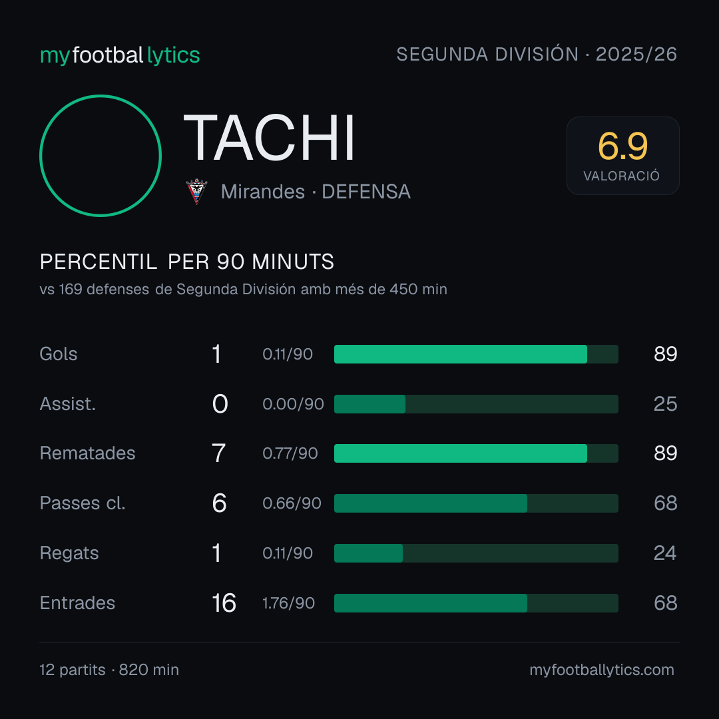Image resolution: width=719 pixels, height=719 pixels.
Task: Select the Gols stat label
Action: (x=58, y=354)
